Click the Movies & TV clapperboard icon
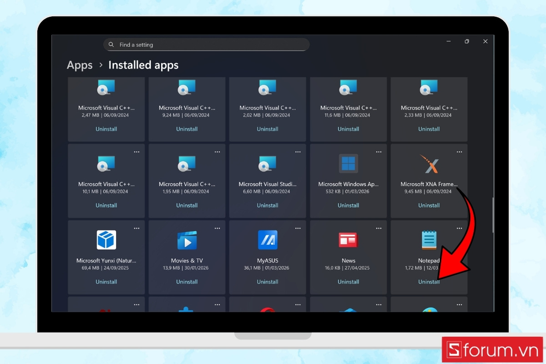Viewport: 546px width, 364px height. pos(187,240)
